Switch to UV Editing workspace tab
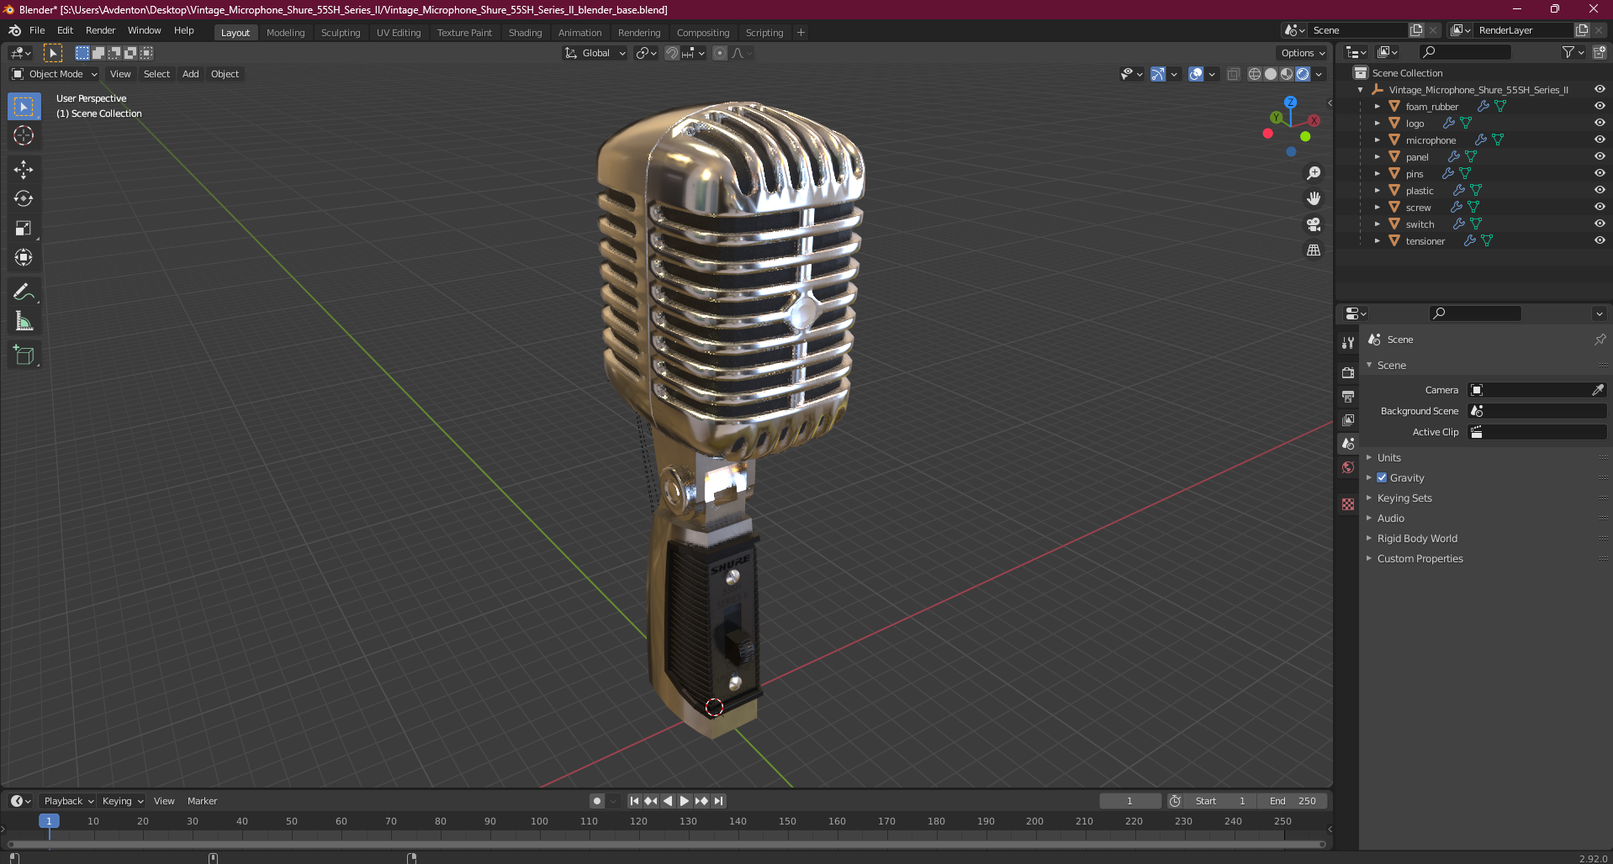This screenshot has height=864, width=1613. click(x=399, y=33)
